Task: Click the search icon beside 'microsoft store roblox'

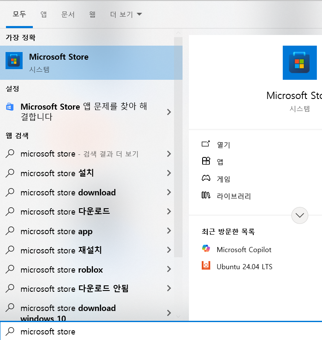Action: pos(10,269)
